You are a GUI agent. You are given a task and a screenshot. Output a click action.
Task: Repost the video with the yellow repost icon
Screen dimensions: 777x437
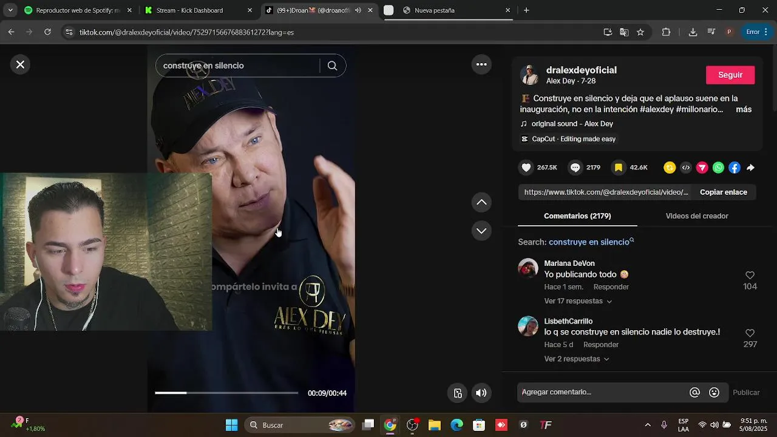point(670,168)
